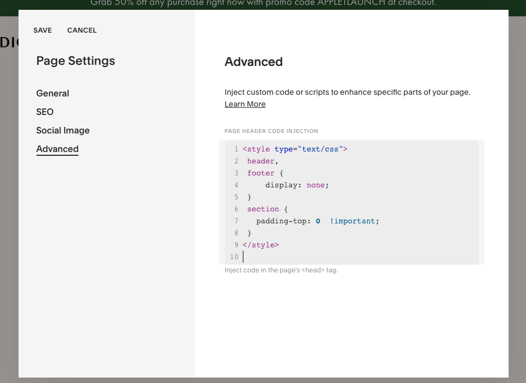This screenshot has width=526, height=383.
Task: Click line 10 in the code editor
Action: tap(352, 257)
